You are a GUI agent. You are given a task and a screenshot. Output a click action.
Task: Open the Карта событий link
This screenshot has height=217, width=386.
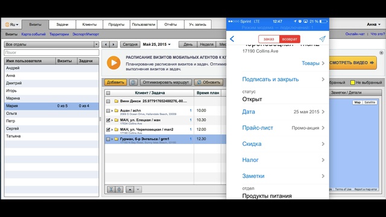pyautogui.click(x=34, y=34)
